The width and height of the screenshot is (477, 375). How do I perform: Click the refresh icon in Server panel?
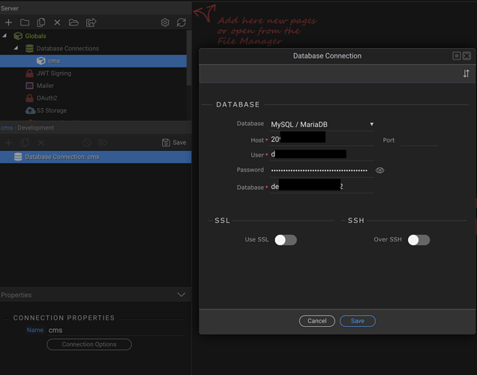coord(181,22)
